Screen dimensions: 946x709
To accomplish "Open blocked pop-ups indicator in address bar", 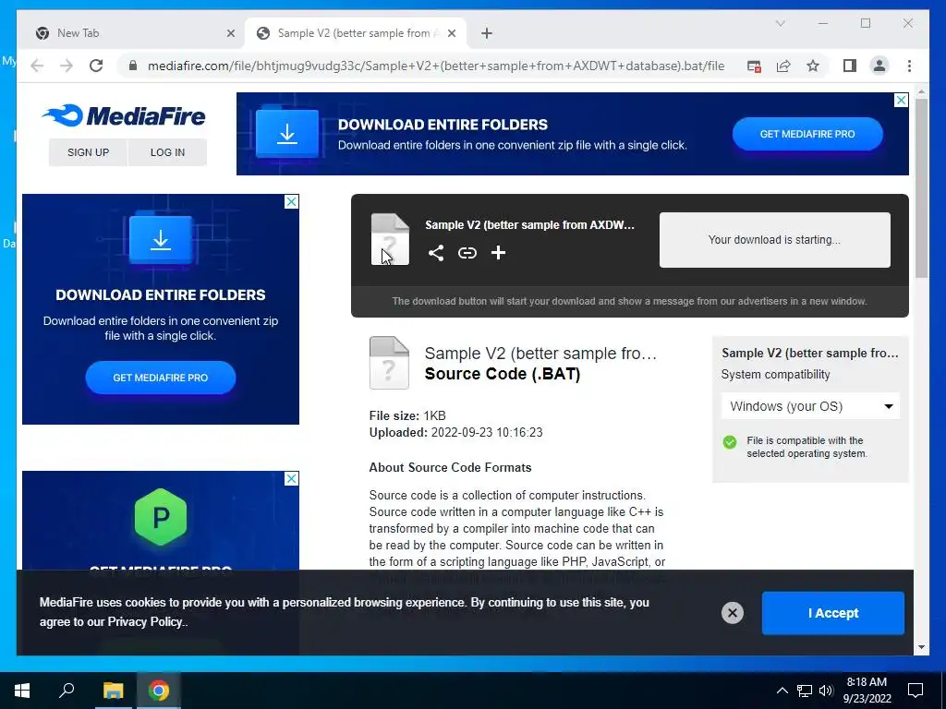I will [754, 66].
